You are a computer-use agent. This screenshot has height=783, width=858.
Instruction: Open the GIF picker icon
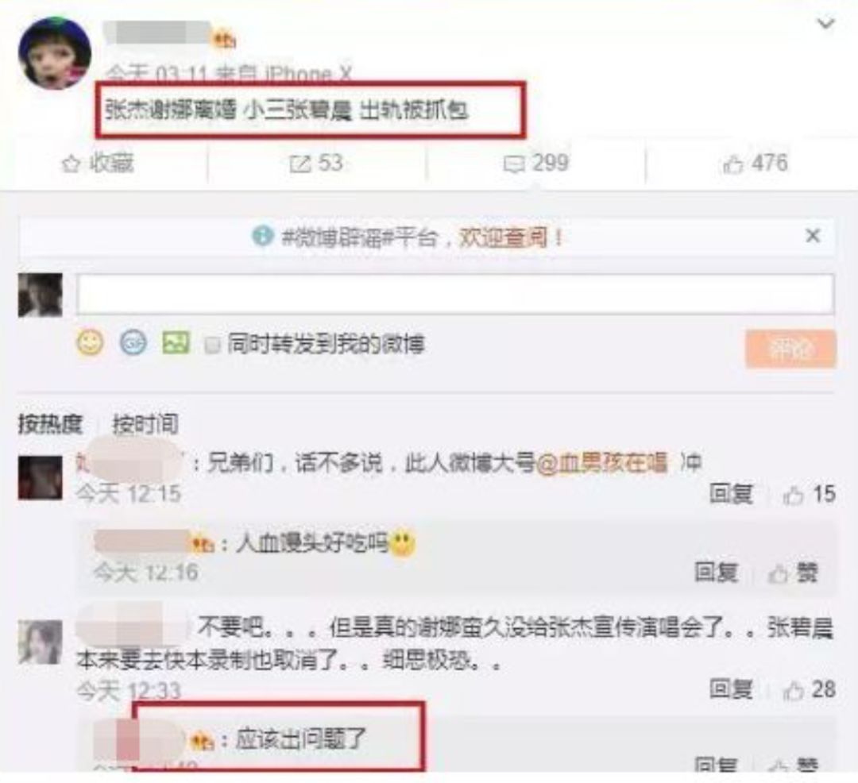point(133,343)
